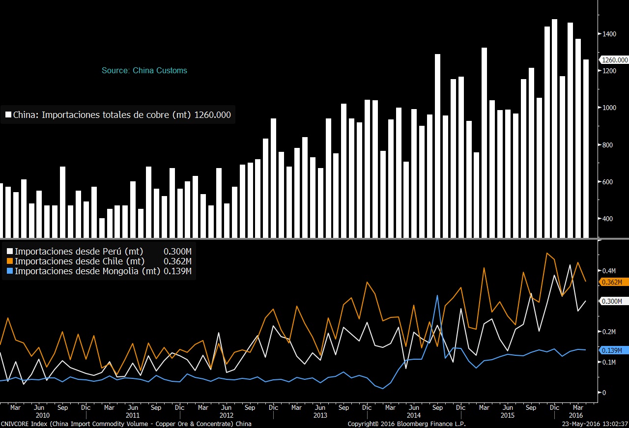Click the 0.139M value in Mongolia legend row
The image size is (629, 428).
point(177,271)
